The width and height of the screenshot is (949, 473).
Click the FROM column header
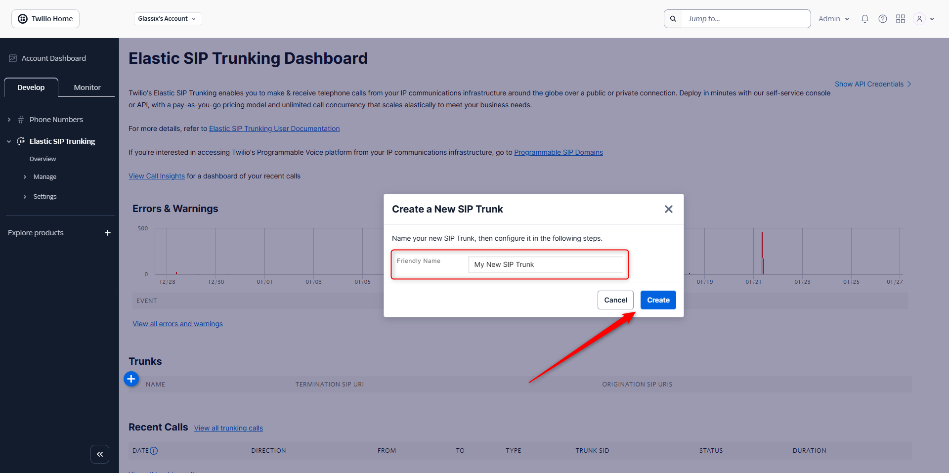387,451
